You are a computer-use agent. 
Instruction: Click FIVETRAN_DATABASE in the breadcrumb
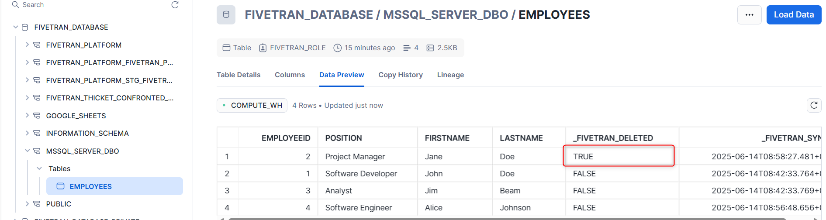pos(309,15)
